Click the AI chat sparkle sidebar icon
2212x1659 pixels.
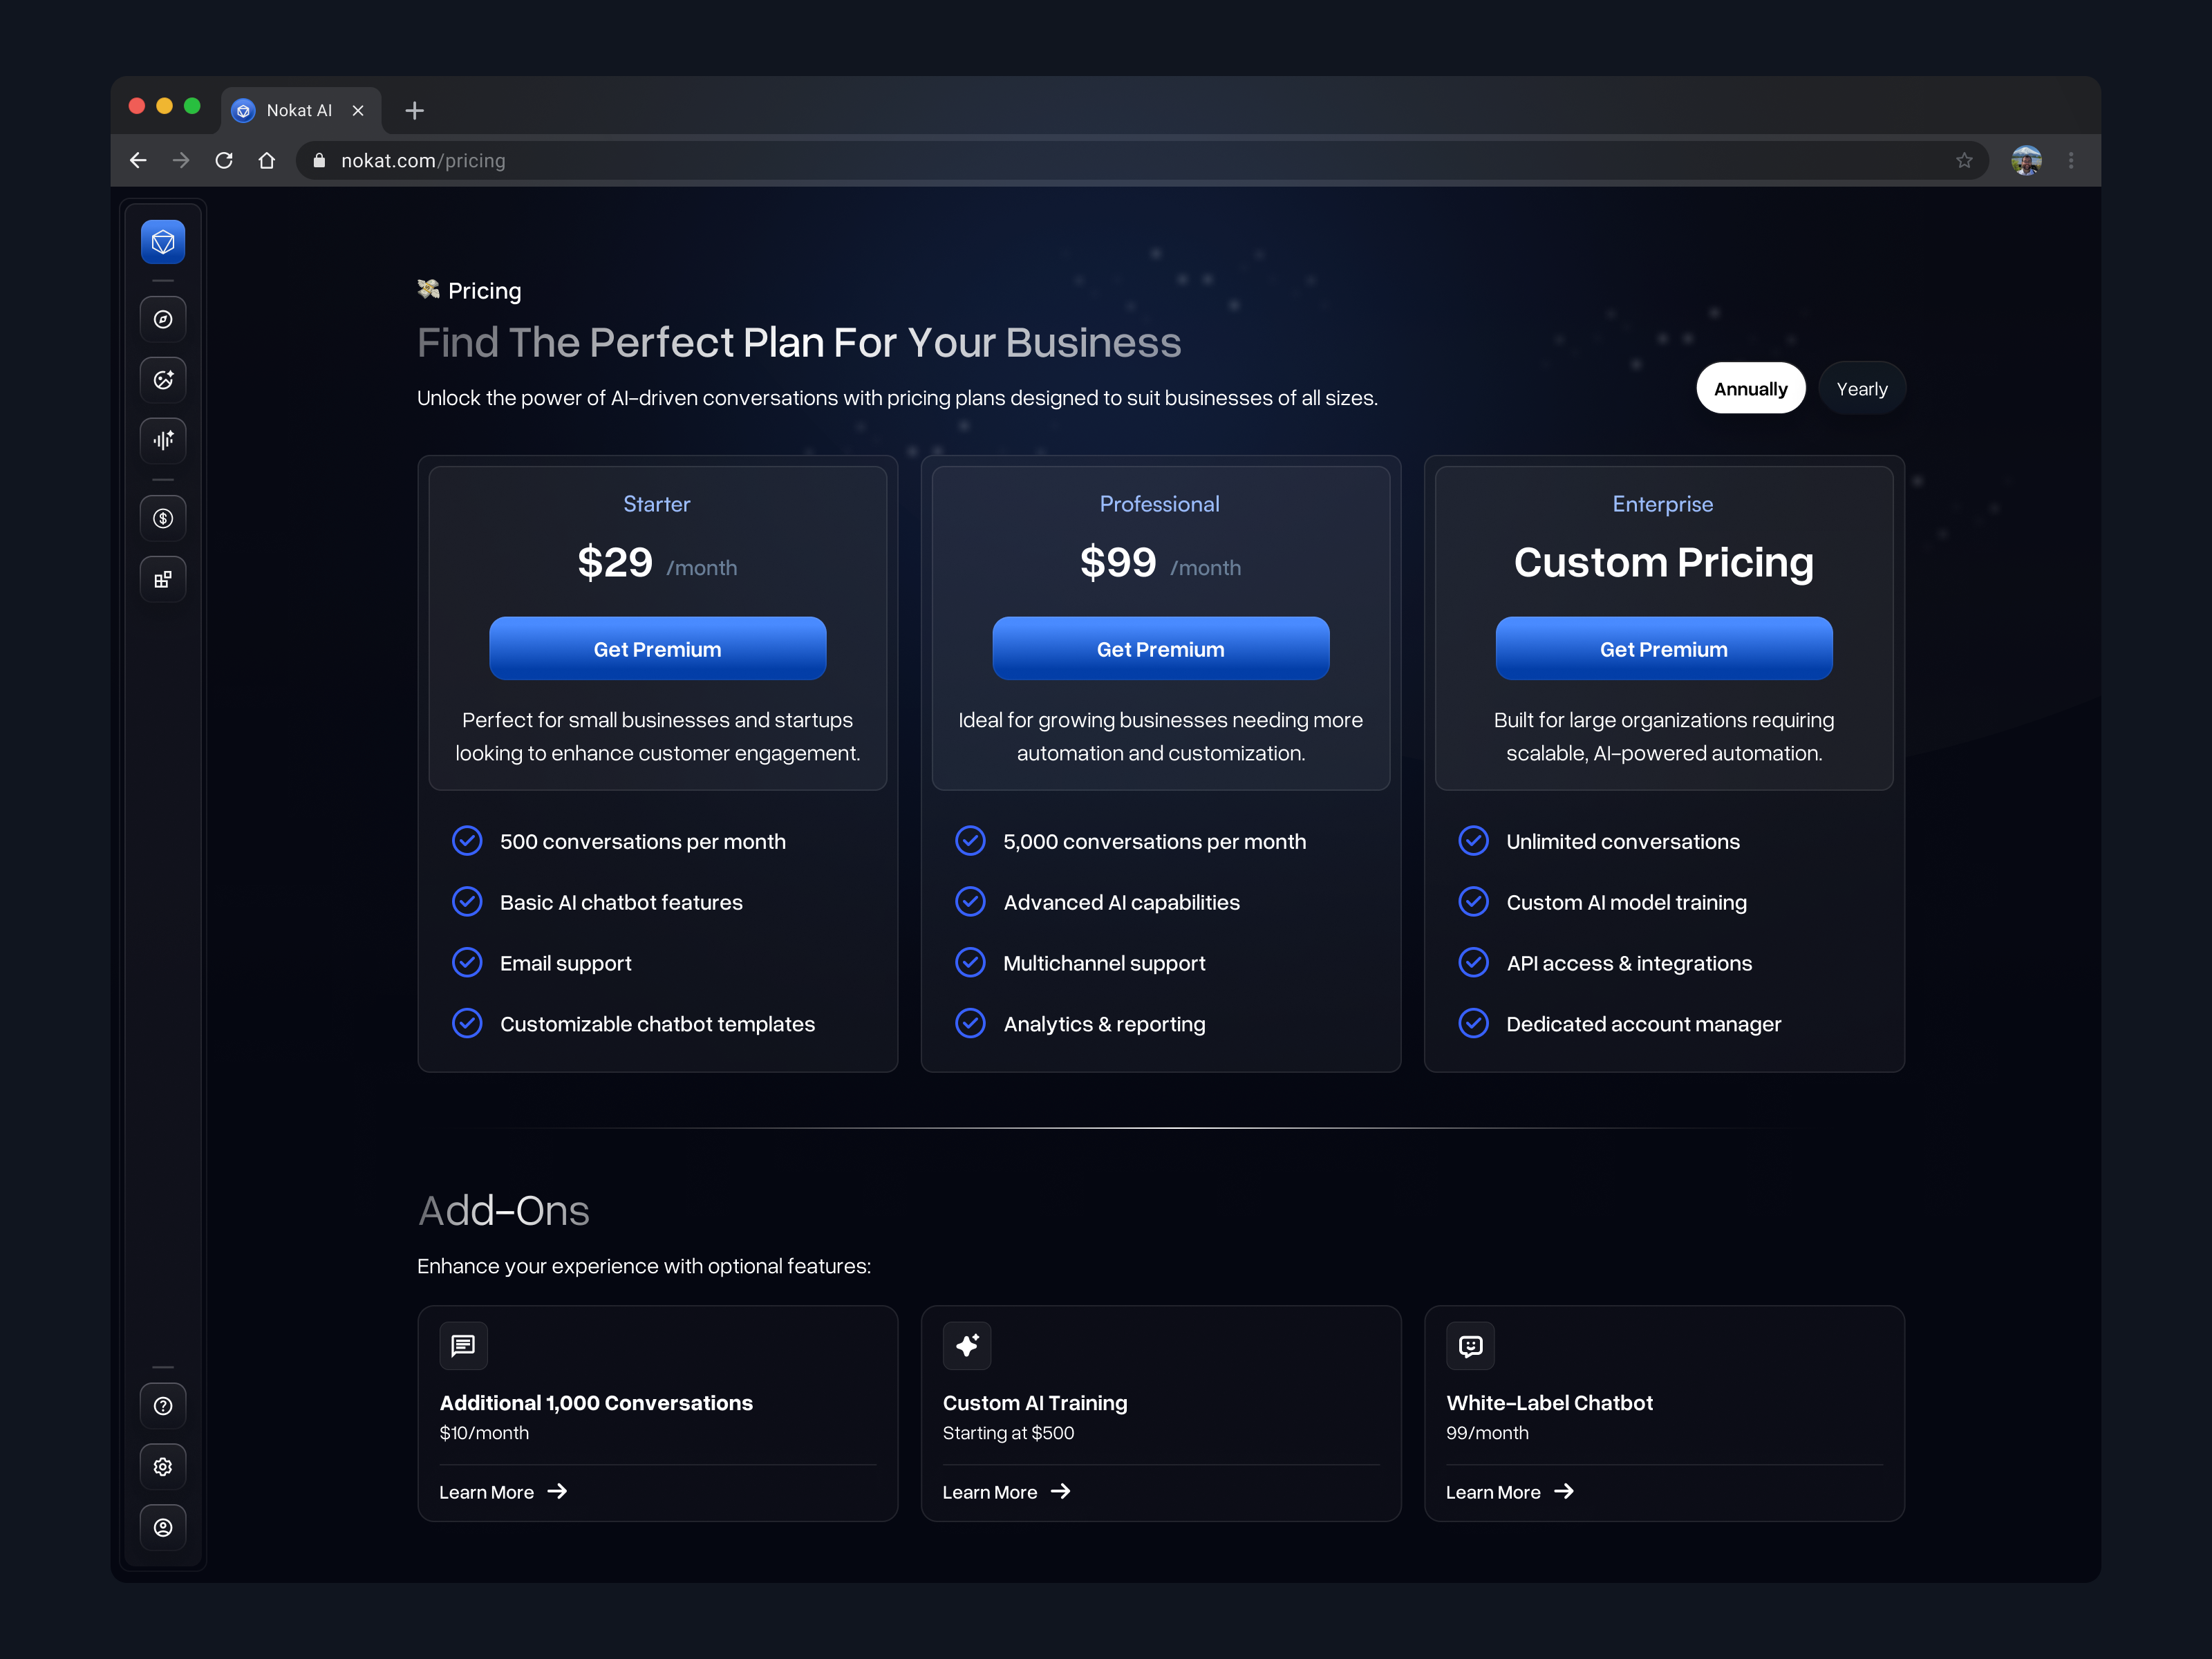pyautogui.click(x=163, y=380)
